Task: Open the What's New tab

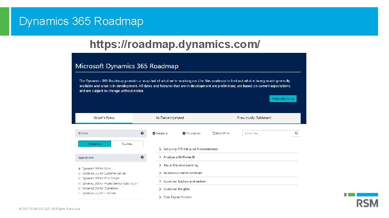Action: click(104, 118)
